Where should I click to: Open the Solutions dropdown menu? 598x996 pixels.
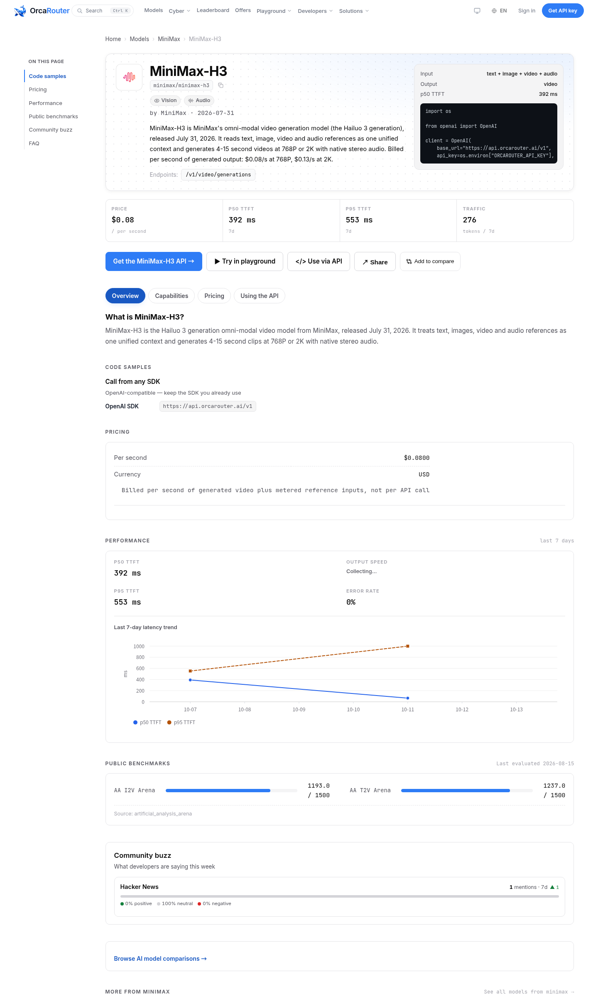[x=354, y=11]
